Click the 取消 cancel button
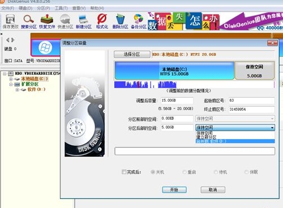The image size is (283, 208). (x=213, y=190)
